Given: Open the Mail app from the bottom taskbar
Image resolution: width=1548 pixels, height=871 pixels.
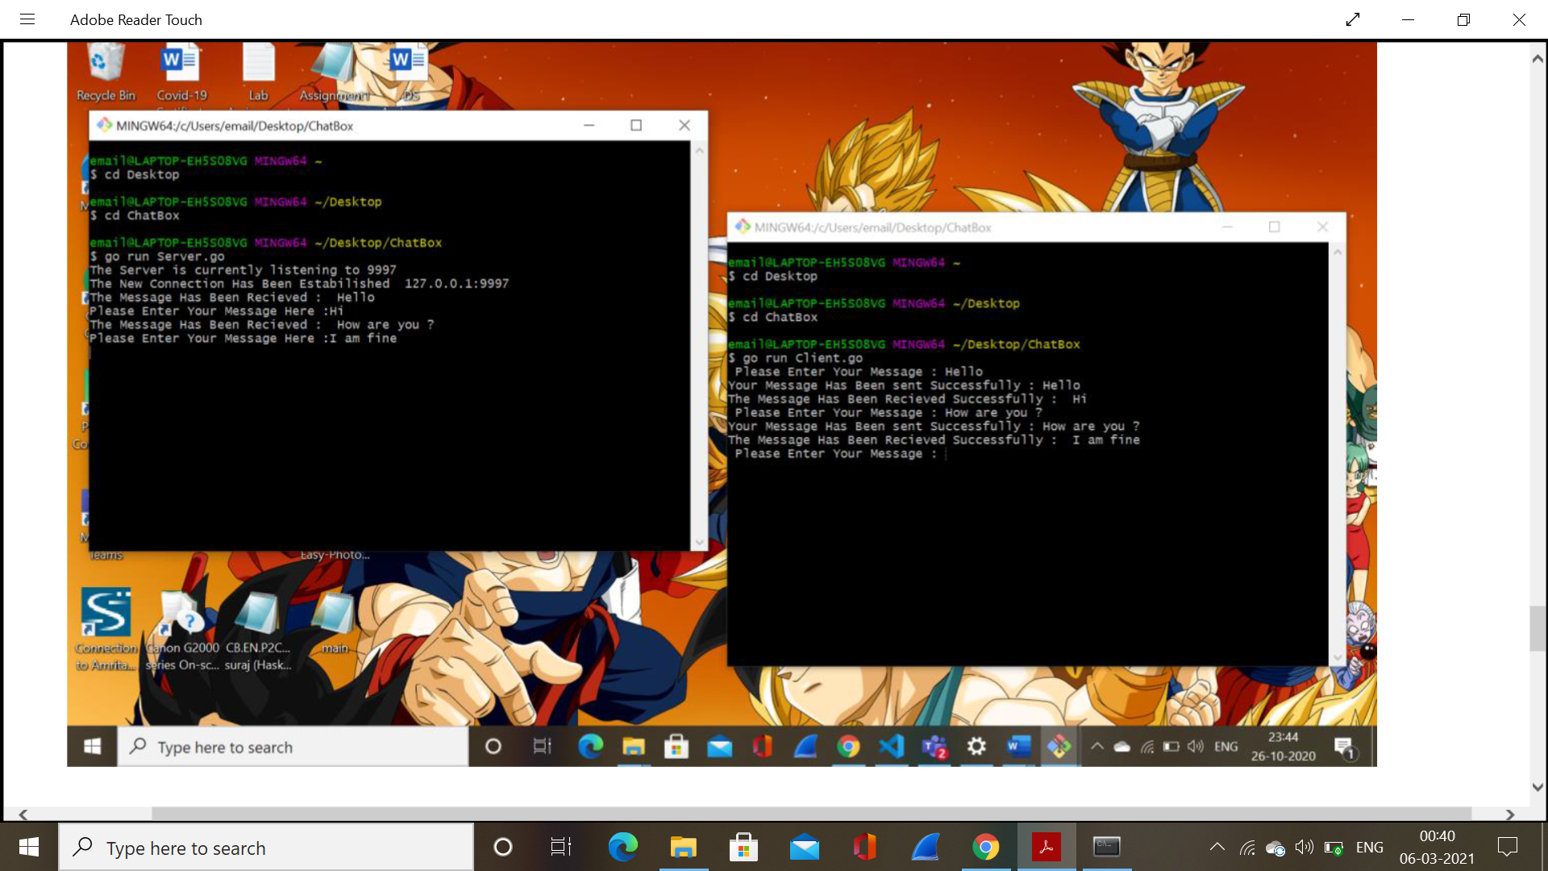Looking at the screenshot, I should tap(805, 848).
